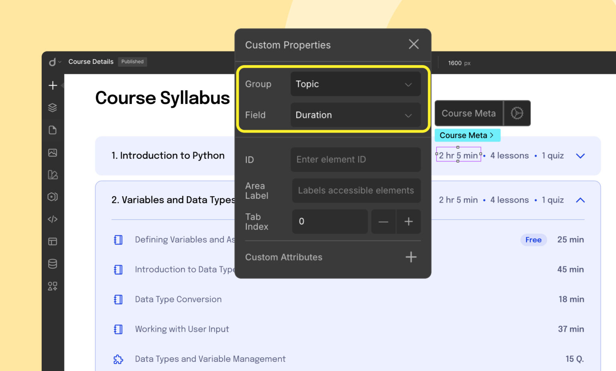Click the Course Meta breadcrumb tag
616x371 pixels.
click(x=467, y=135)
